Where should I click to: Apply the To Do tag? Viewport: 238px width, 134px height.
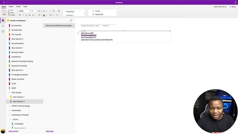point(96,11)
